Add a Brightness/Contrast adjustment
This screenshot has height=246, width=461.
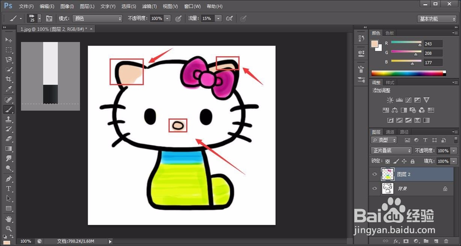point(390,100)
